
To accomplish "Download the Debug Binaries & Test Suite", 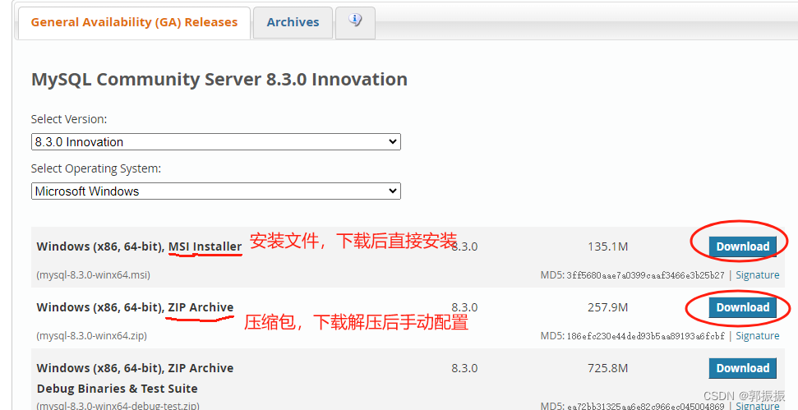I will click(743, 368).
